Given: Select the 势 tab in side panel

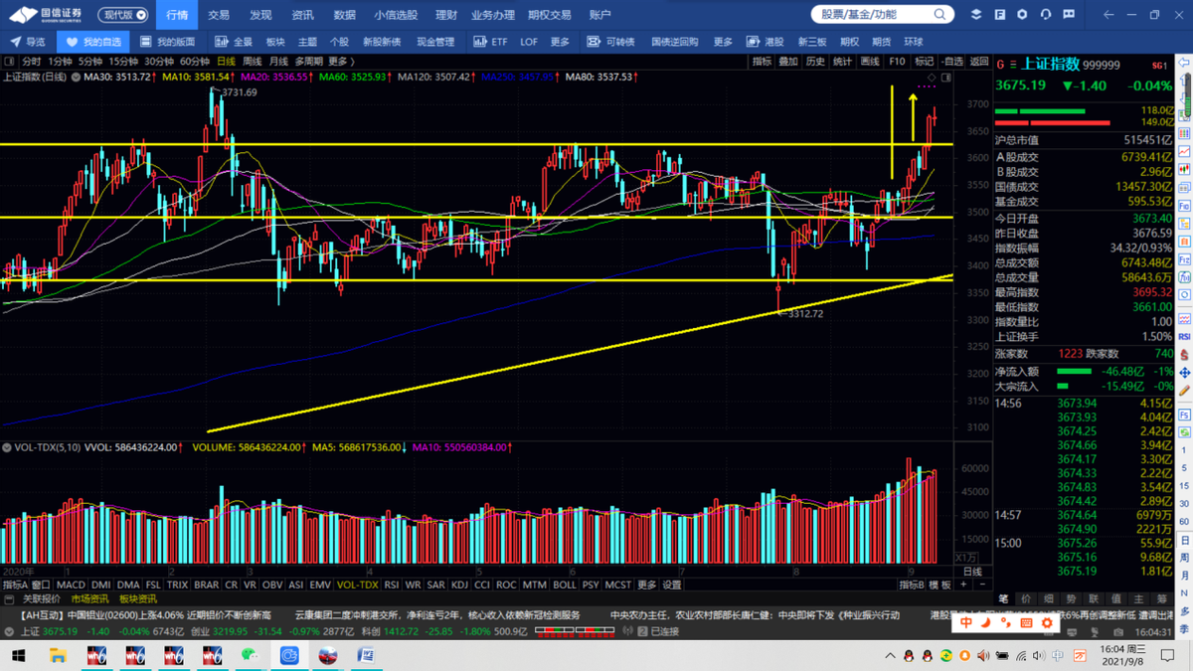Looking at the screenshot, I should (1071, 599).
